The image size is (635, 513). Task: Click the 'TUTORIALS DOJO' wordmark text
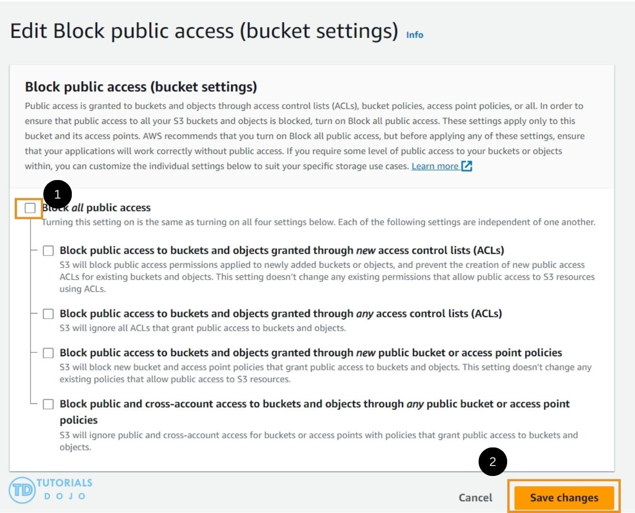point(65,489)
